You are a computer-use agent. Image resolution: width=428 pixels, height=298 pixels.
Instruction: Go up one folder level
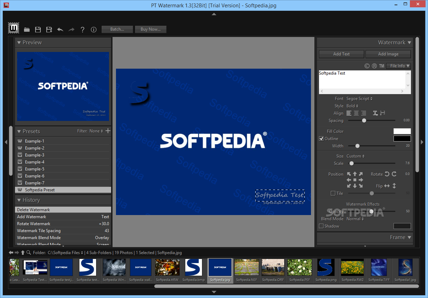point(23,252)
